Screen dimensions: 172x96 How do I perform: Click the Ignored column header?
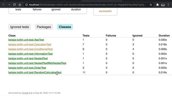coord(137,35)
